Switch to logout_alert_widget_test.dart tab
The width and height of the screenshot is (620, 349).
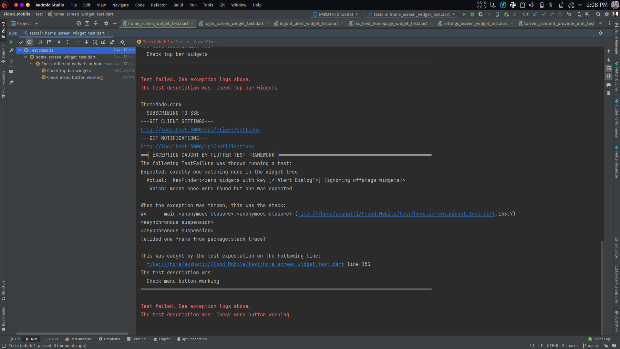tap(309, 23)
